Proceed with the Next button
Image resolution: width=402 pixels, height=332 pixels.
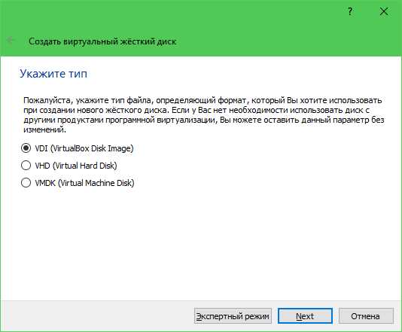pyautogui.click(x=305, y=316)
